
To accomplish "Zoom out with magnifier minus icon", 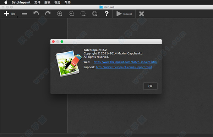I will point(71,14).
